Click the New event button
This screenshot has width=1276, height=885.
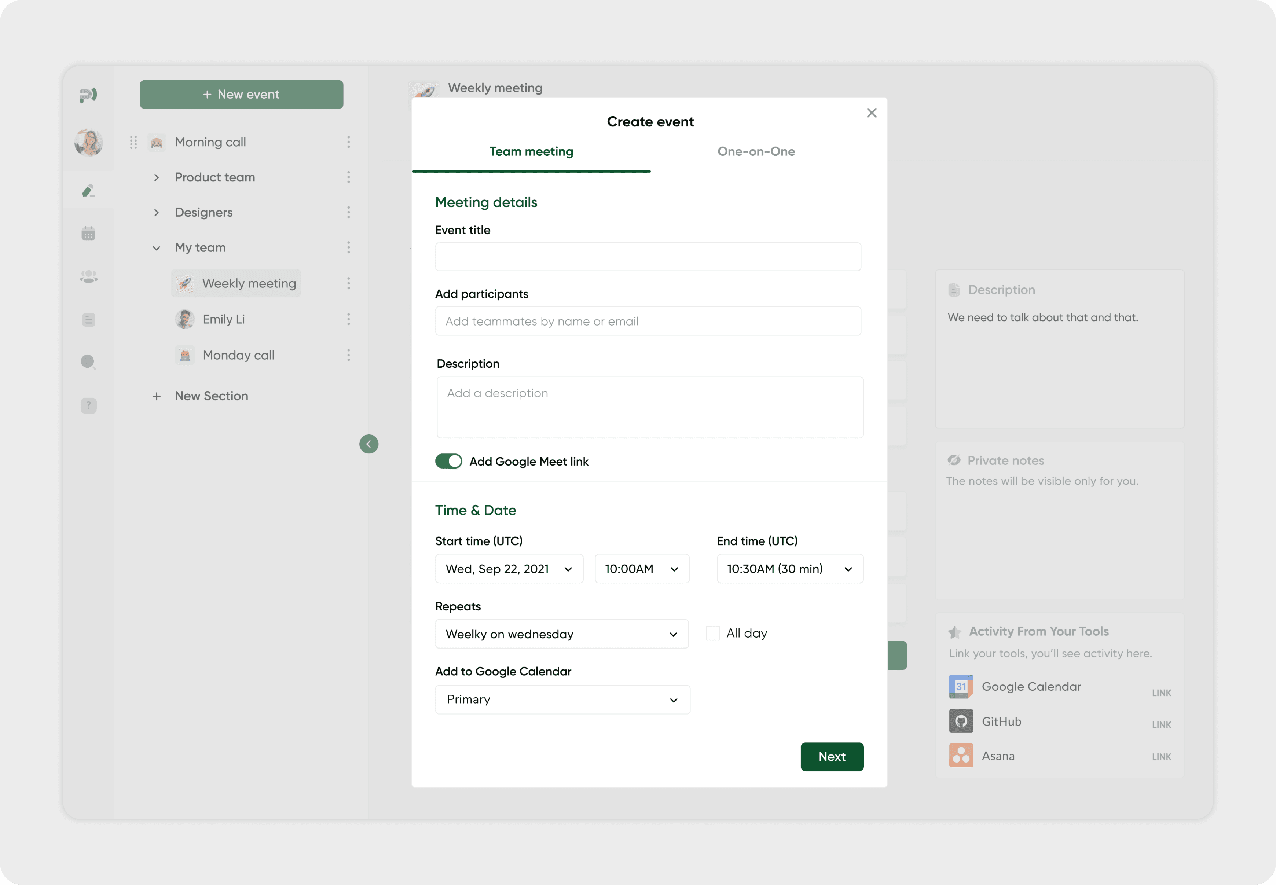point(241,94)
